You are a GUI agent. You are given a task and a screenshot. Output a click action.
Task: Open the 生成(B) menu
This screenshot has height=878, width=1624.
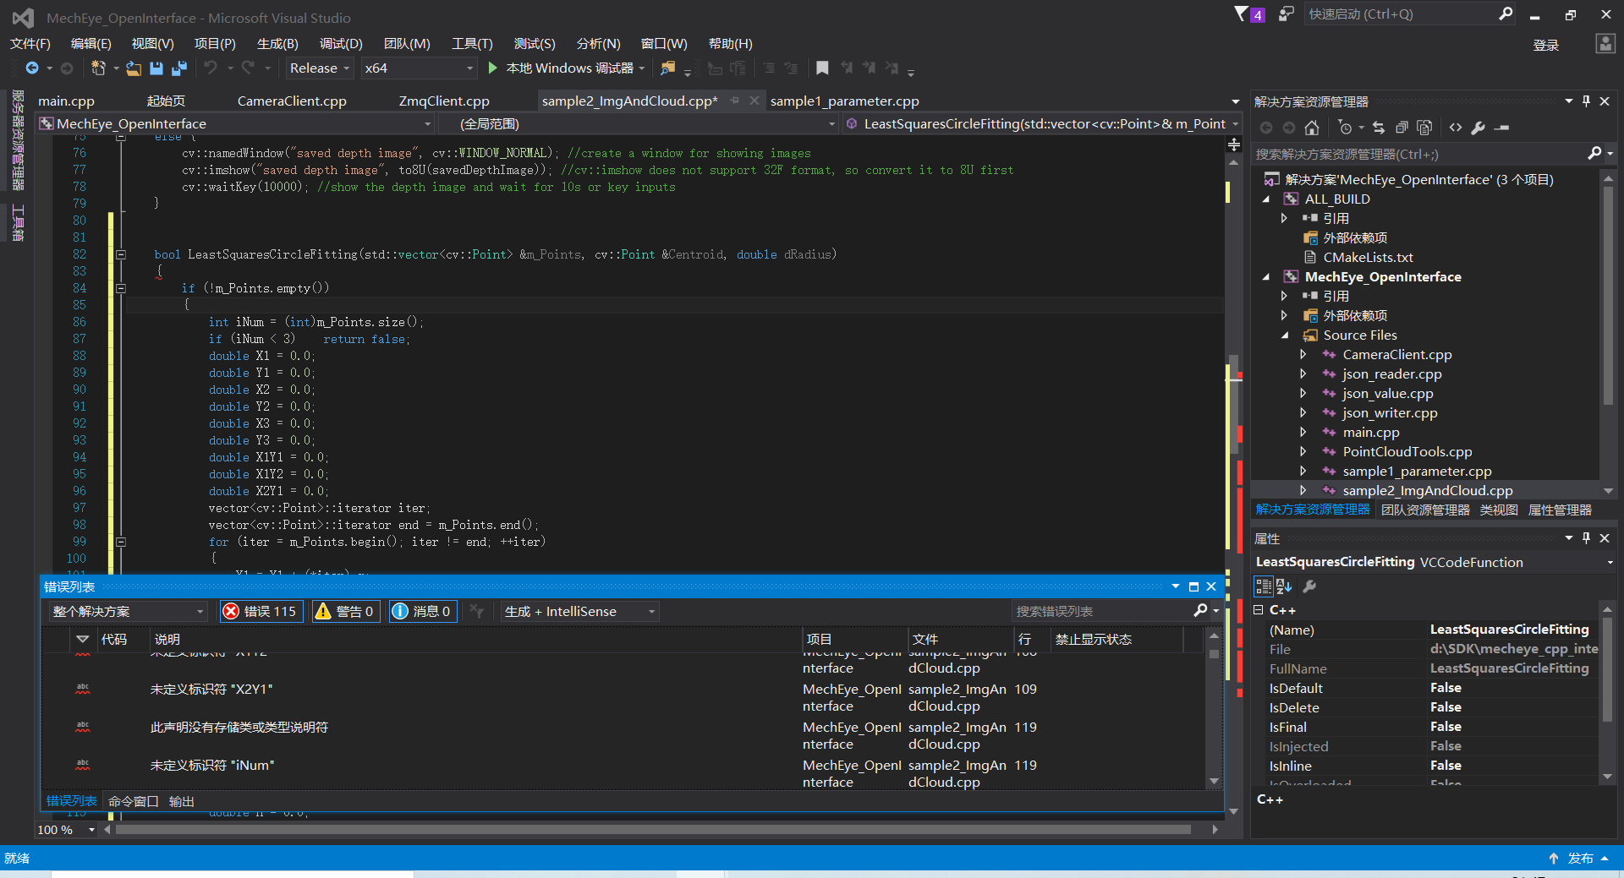[x=277, y=44]
